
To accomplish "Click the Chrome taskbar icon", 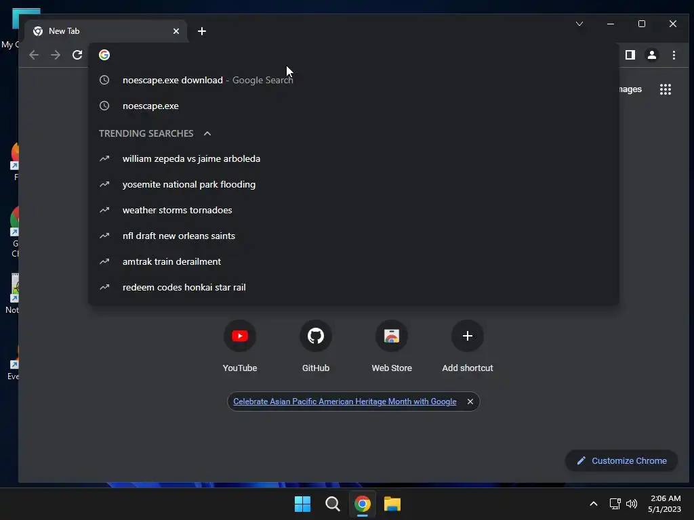I will click(363, 504).
